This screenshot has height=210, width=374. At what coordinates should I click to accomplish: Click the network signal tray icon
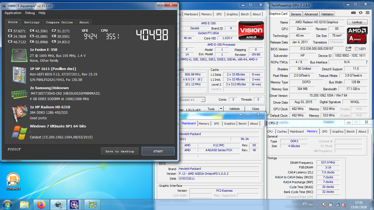click(x=337, y=205)
